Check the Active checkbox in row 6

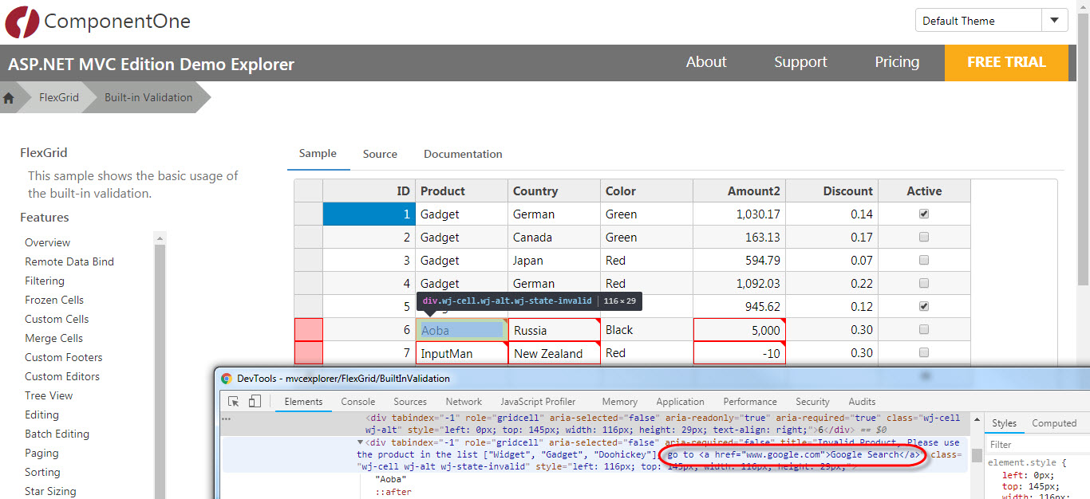point(924,329)
